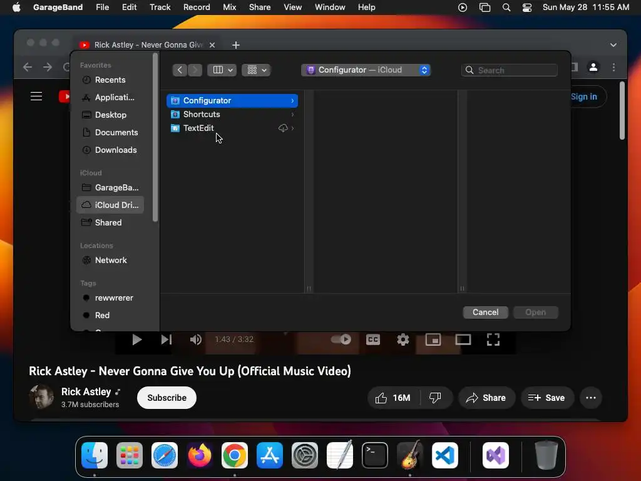The image size is (641, 481).
Task: Download TextEdit folder from iCloud
Action: point(283,128)
